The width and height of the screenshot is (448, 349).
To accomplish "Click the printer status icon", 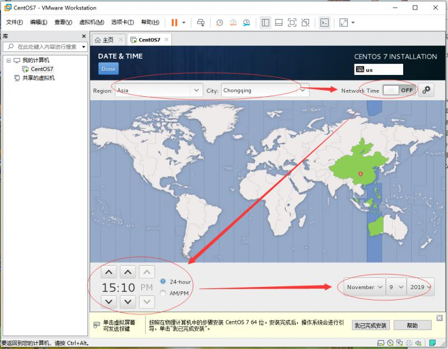I will click(x=409, y=343).
